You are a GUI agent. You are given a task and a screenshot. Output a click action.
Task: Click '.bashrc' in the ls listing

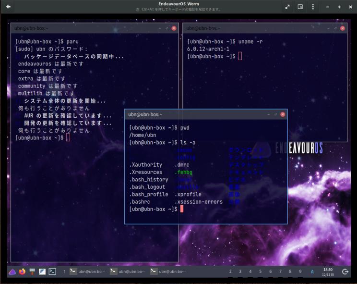(140, 202)
